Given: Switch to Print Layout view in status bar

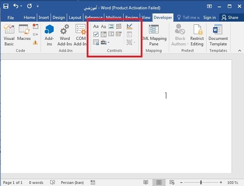Looking at the screenshot, I should pos(159,183).
